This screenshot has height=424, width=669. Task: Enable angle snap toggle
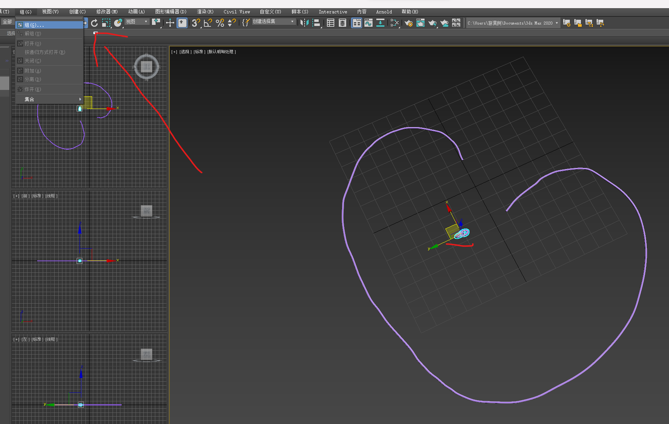[208, 23]
